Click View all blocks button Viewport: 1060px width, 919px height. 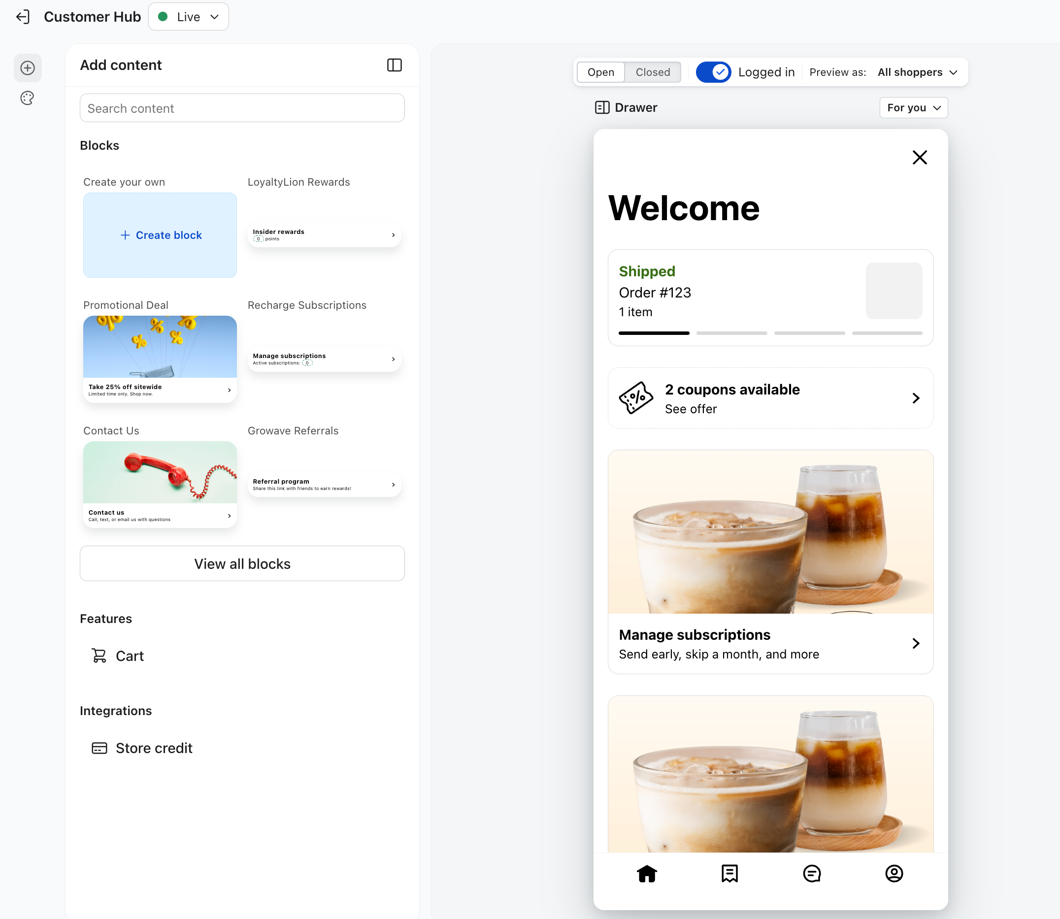click(242, 563)
